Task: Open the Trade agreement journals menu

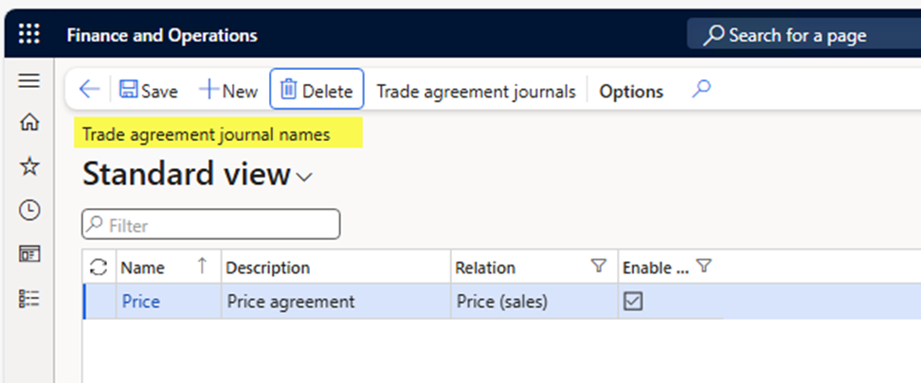Action: (476, 92)
